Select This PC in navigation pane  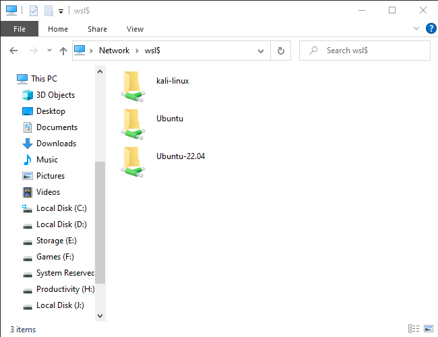pyautogui.click(x=44, y=79)
